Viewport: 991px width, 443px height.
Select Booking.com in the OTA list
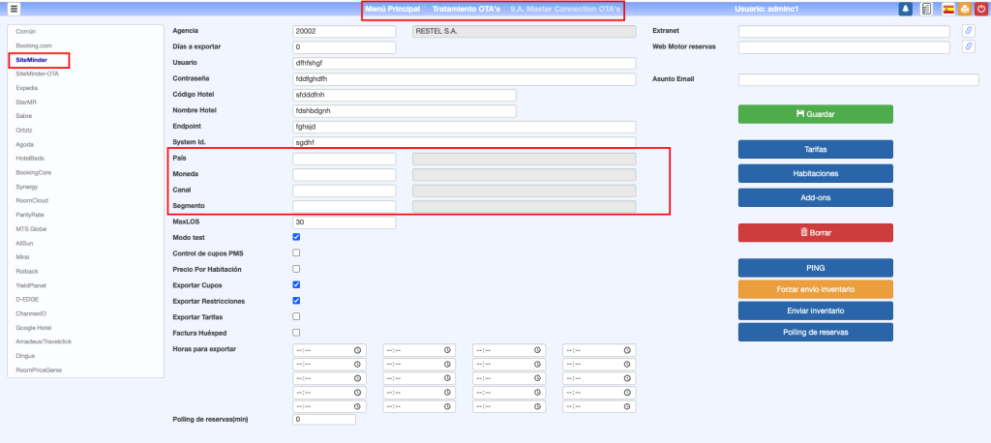coord(33,45)
